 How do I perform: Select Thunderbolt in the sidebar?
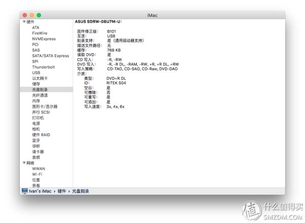pyautogui.click(x=43, y=67)
